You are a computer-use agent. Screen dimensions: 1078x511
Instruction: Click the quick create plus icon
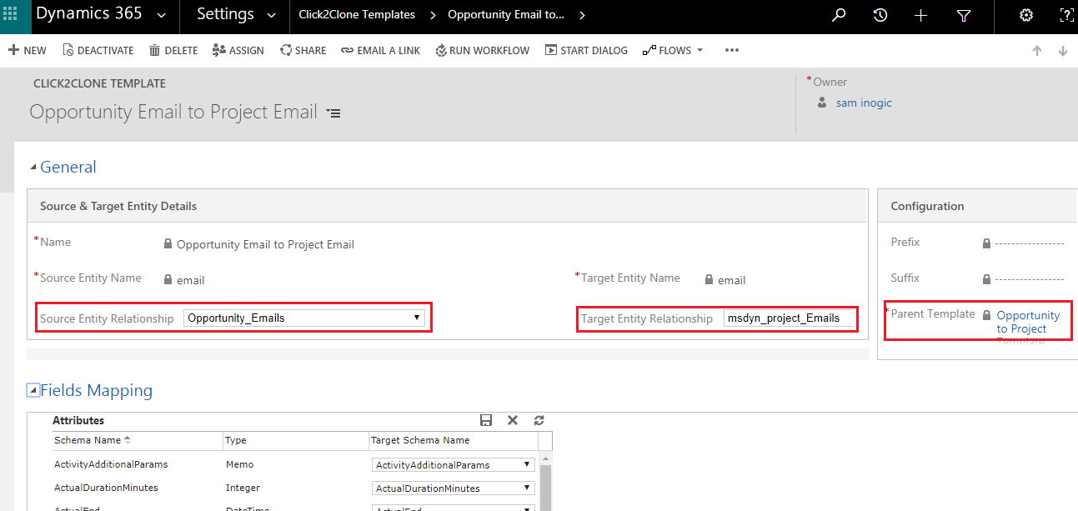click(920, 15)
